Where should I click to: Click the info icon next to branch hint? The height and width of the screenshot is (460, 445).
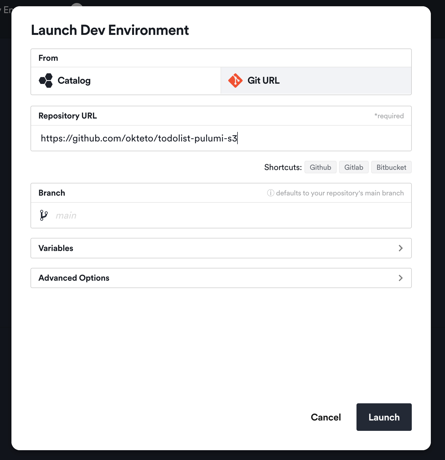[x=270, y=193]
